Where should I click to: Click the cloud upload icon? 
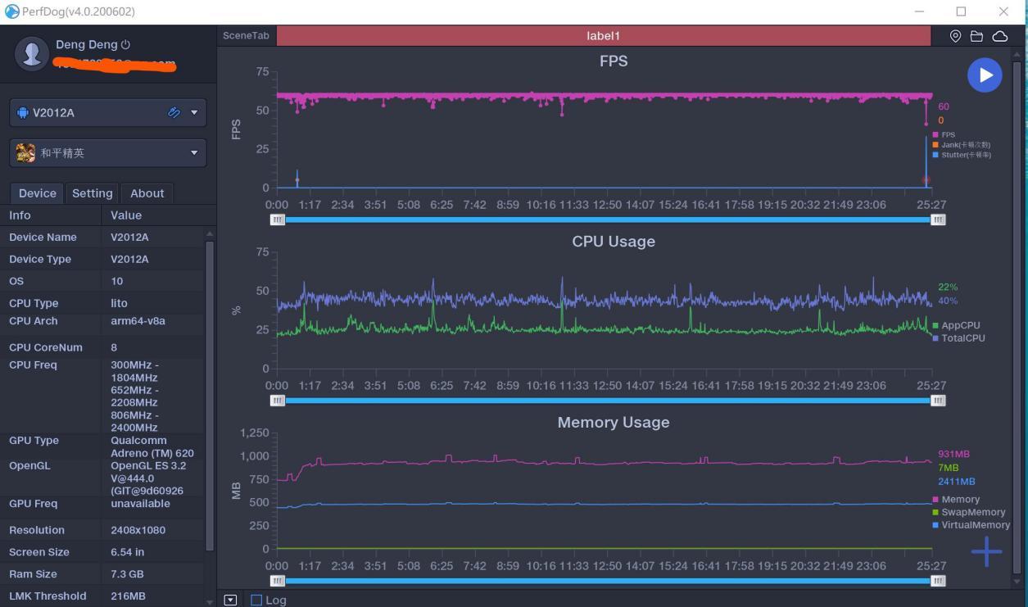coord(1000,36)
